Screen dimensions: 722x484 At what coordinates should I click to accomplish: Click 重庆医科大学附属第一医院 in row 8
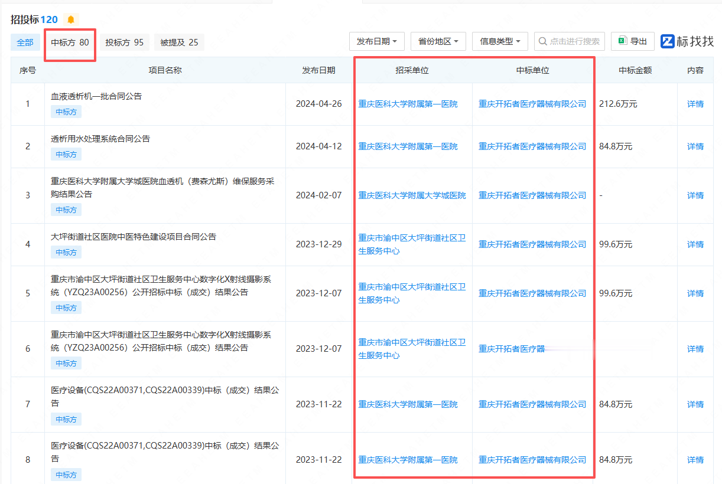tap(408, 460)
